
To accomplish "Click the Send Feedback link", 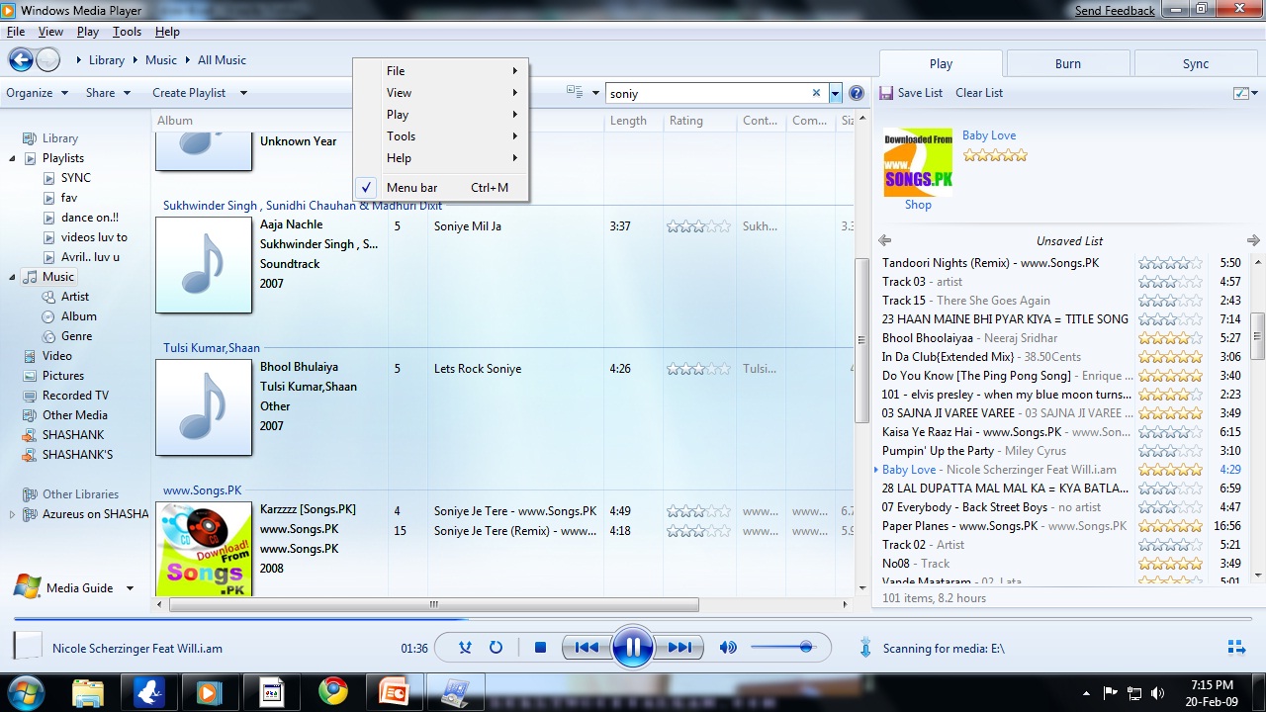I will pyautogui.click(x=1115, y=11).
